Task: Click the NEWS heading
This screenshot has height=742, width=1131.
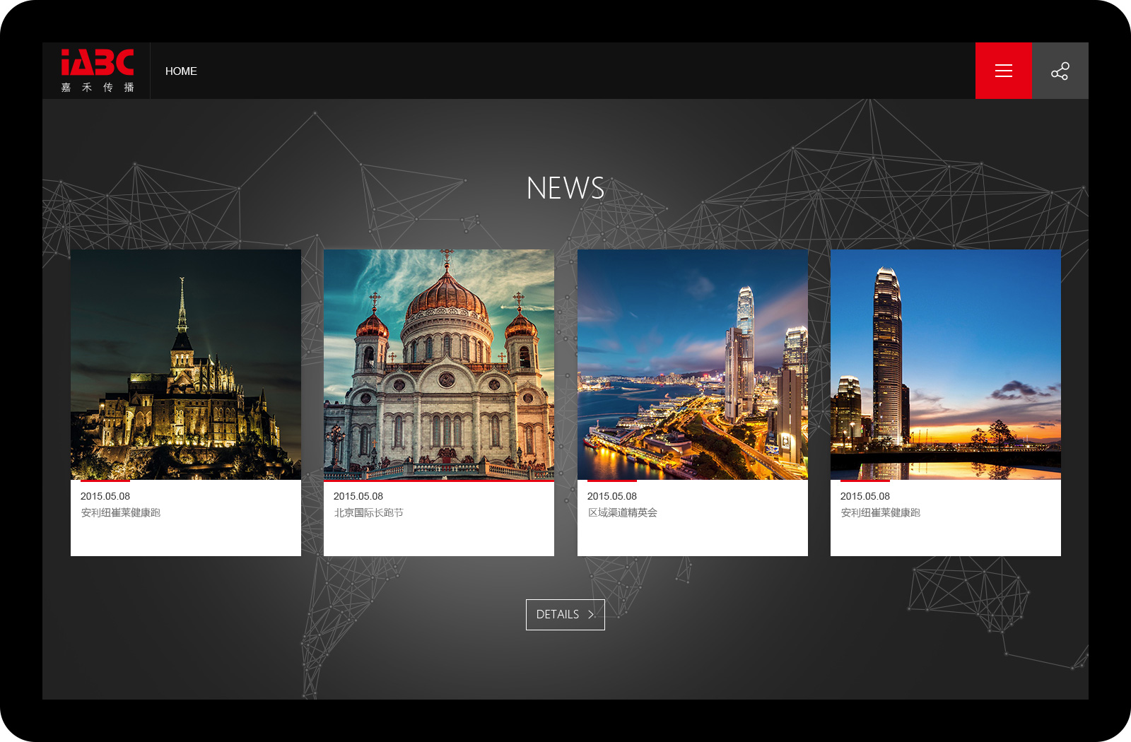Action: pos(565,188)
